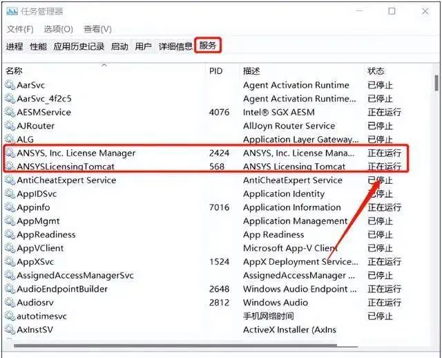Click the PID value 2424
442x358 pixels.
tap(219, 153)
